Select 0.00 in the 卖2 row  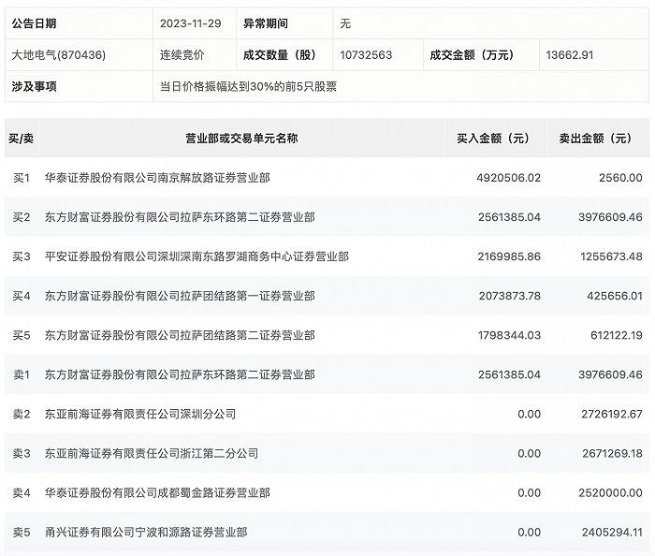pyautogui.click(x=530, y=415)
